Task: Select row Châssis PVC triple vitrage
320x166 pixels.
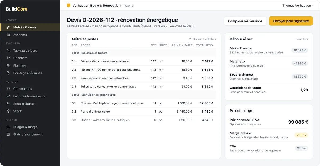Action: 144,103
